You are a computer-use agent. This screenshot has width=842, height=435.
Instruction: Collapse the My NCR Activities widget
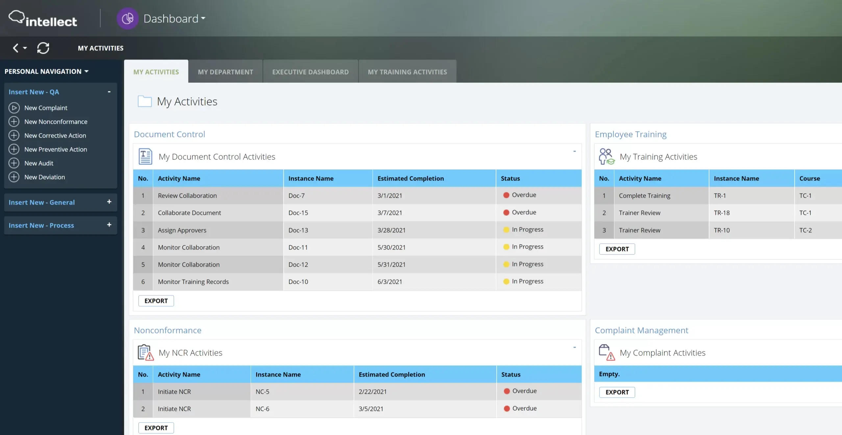(x=575, y=347)
